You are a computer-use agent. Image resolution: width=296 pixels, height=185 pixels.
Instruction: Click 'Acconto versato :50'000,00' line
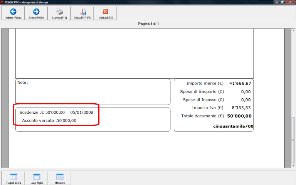(49, 121)
